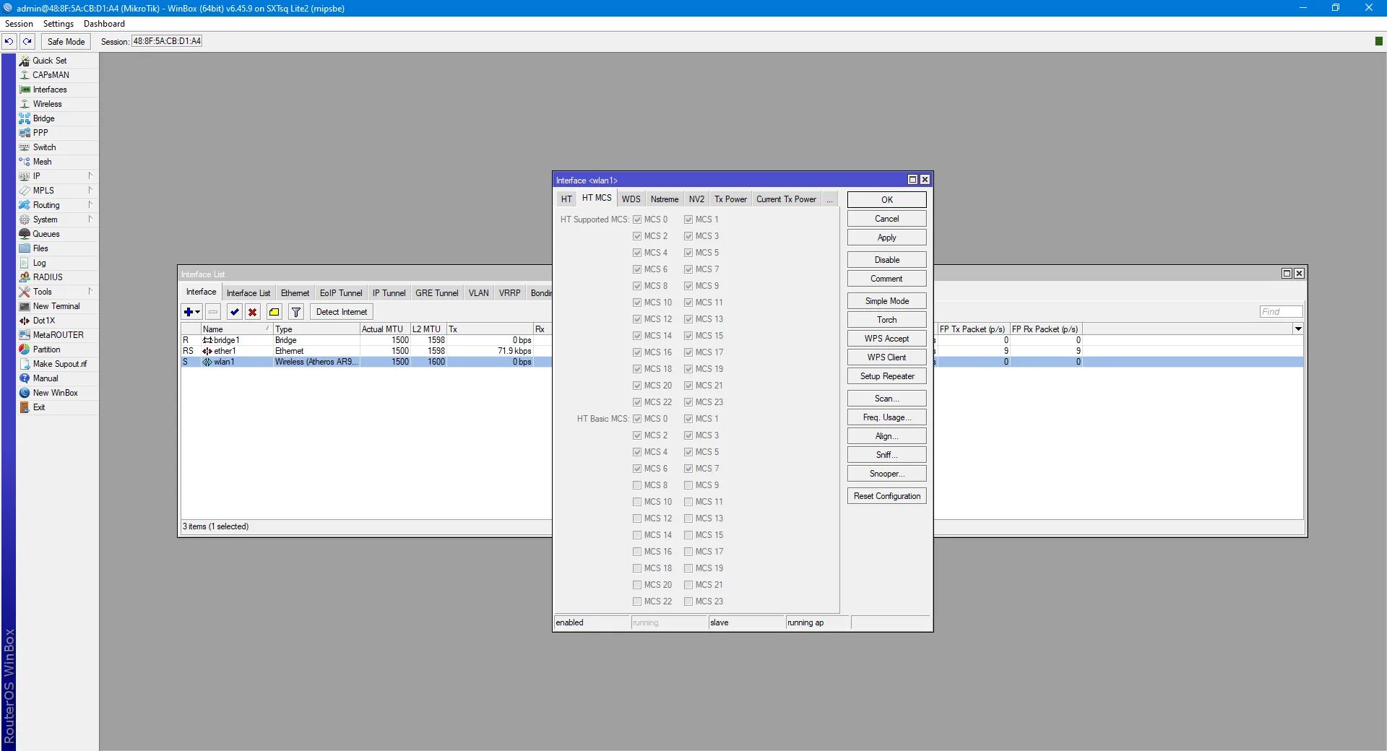Enable HT Basic MCS 23 checkbox
Screen dimensions: 1387x751
[x=688, y=602]
